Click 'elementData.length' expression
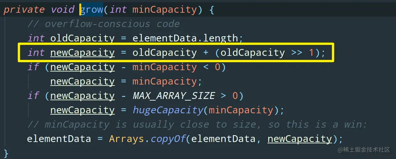396x159 pixels. (185, 38)
